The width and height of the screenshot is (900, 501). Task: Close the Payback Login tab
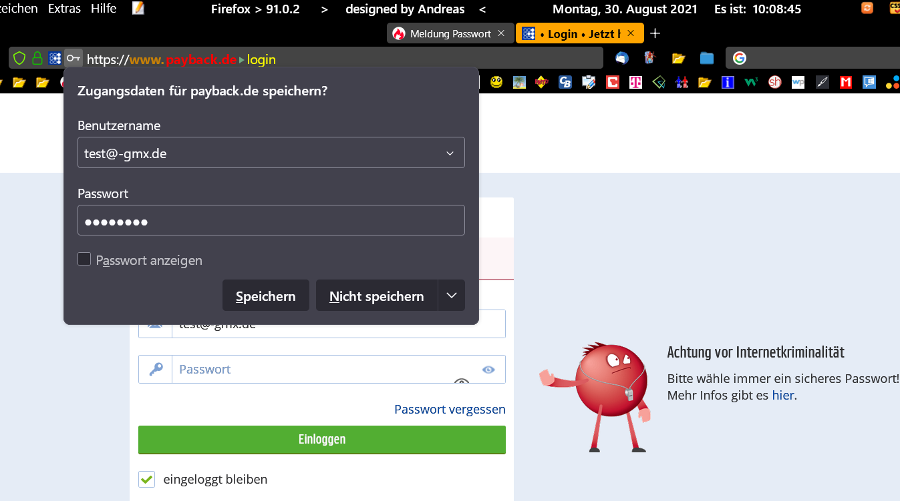631,33
